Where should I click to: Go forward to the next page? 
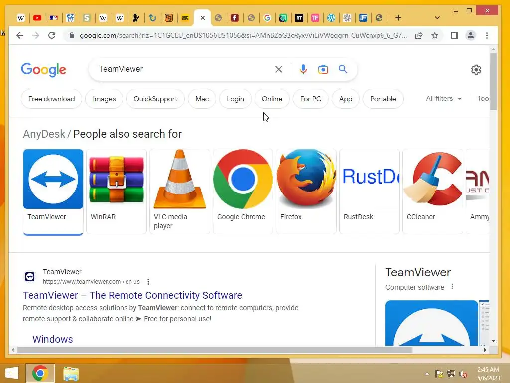36,35
